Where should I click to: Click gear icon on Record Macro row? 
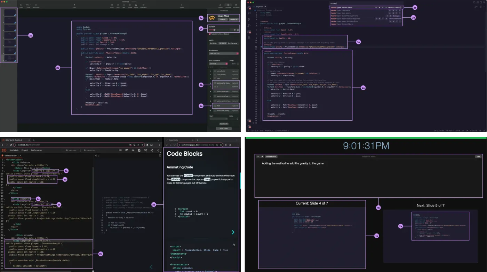[400, 8]
